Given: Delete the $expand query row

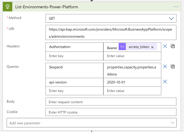Looking at the screenshot, I should [165, 66].
